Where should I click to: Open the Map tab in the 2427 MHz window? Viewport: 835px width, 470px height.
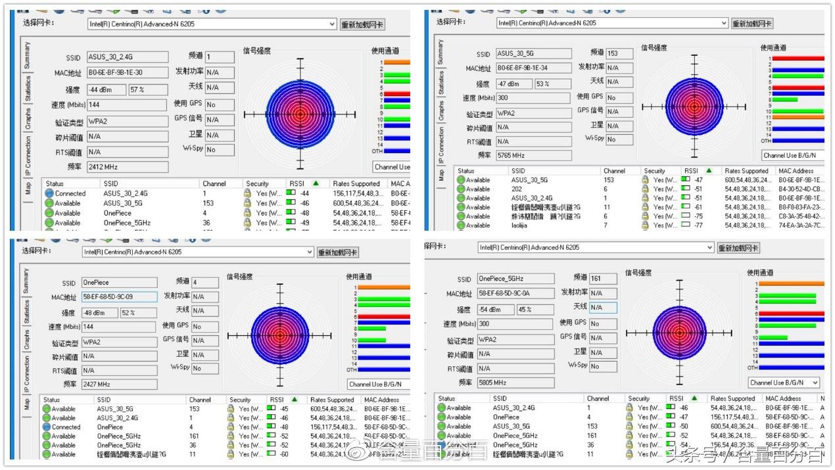pos(27,404)
